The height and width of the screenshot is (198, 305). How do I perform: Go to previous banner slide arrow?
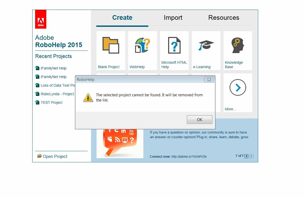[246, 156]
